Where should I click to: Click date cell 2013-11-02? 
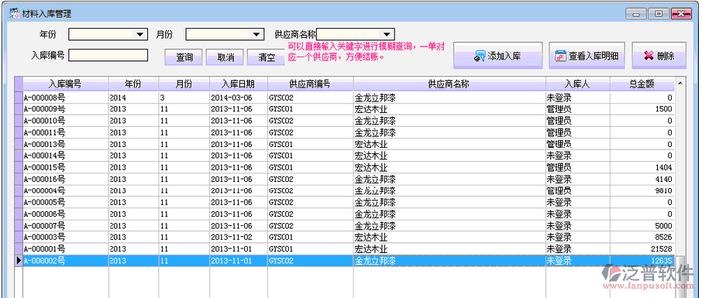pyautogui.click(x=239, y=237)
